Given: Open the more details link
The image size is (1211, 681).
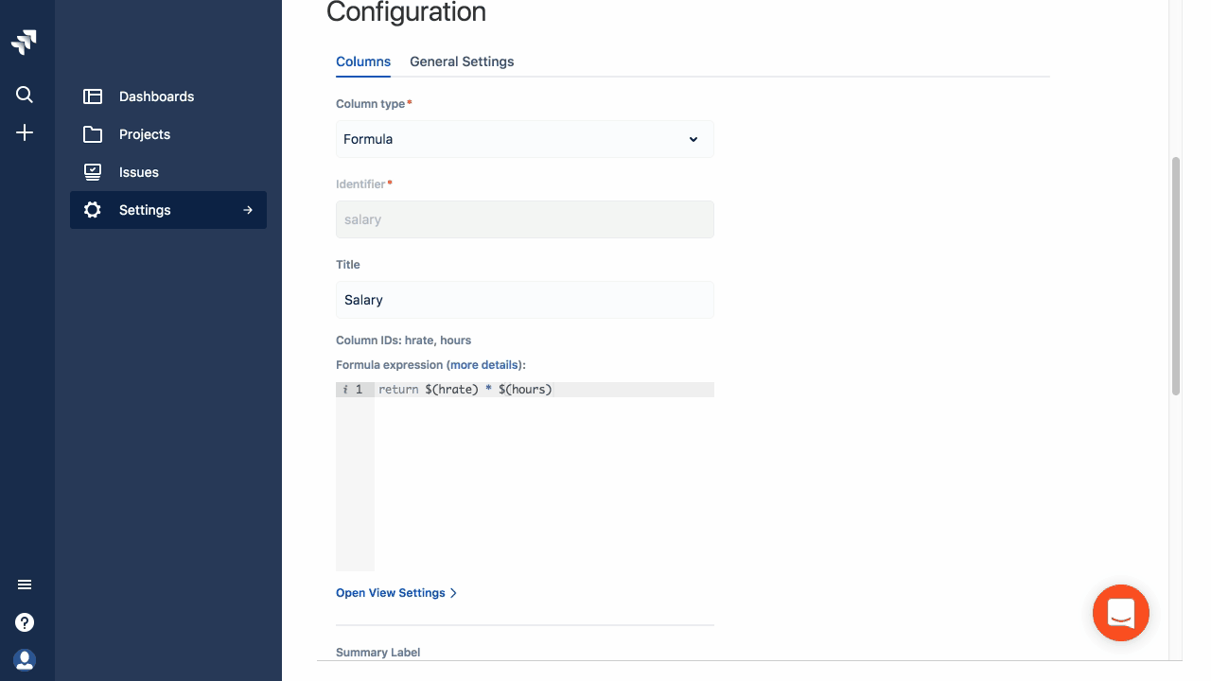Looking at the screenshot, I should pyautogui.click(x=483, y=365).
